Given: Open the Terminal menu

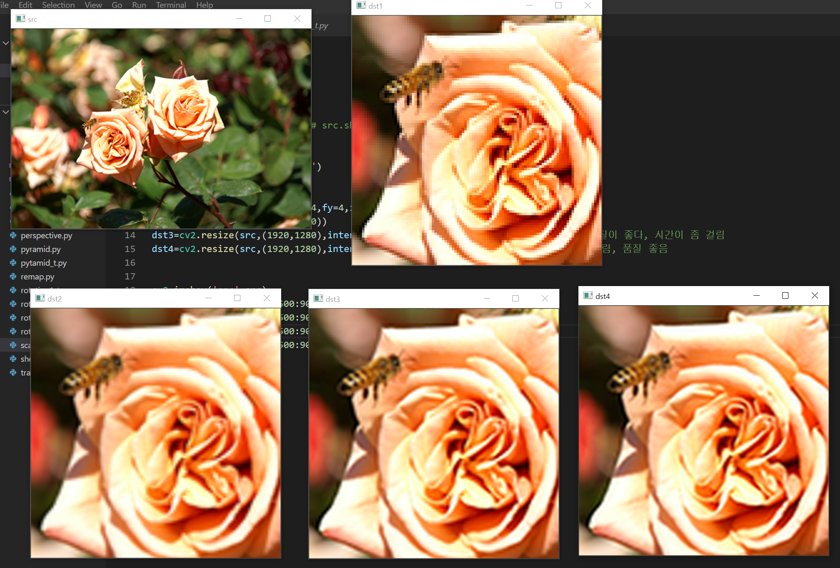Looking at the screenshot, I should point(171,5).
